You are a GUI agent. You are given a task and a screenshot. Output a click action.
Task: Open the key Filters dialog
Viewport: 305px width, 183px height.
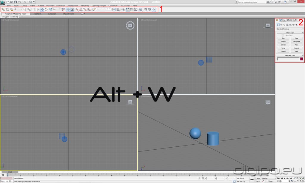270,181
